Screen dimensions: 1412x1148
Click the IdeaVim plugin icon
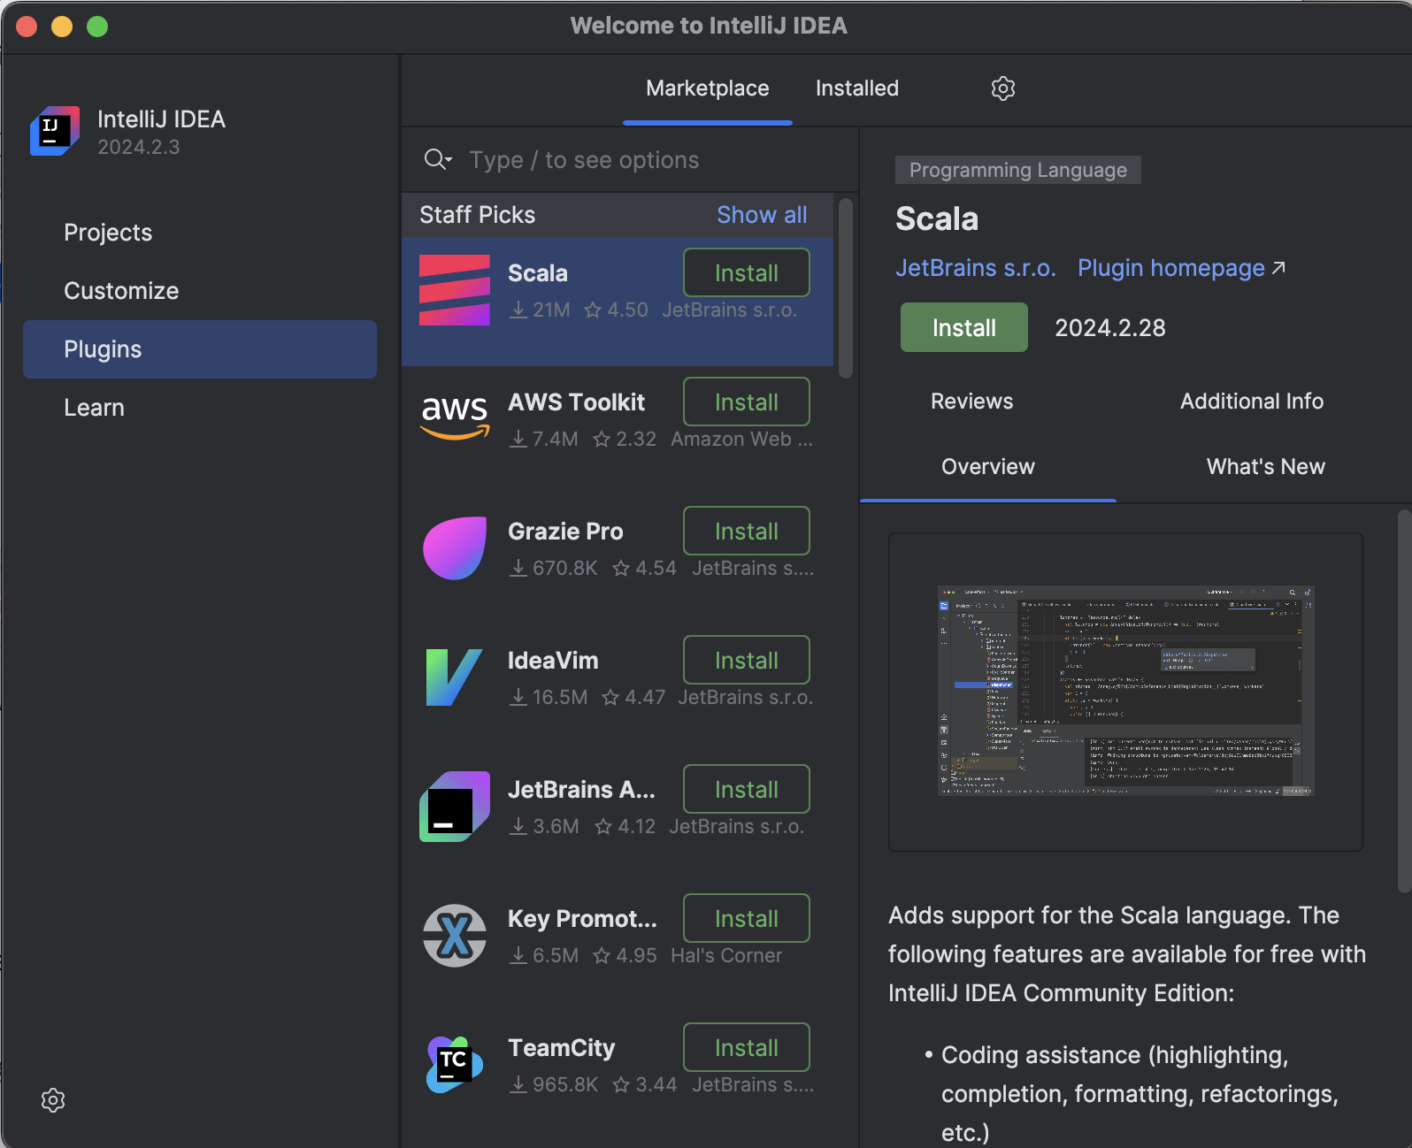click(454, 677)
